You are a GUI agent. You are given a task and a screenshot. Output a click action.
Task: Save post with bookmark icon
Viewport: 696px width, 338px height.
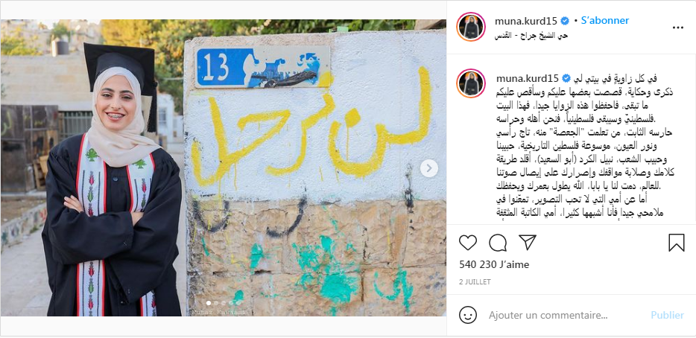click(x=677, y=243)
